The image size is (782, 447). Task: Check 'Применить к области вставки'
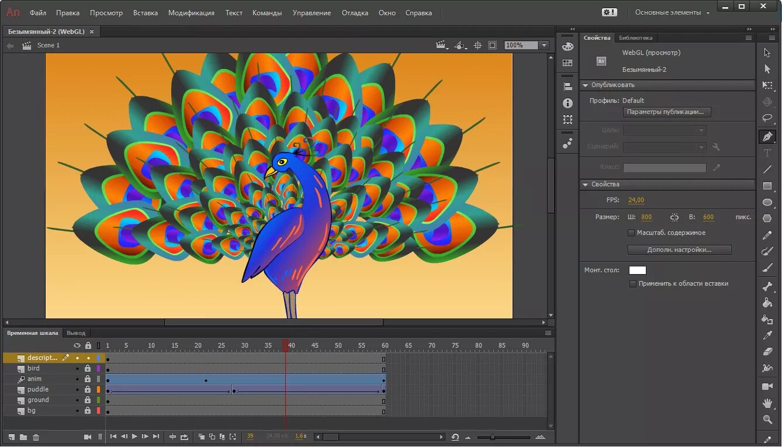click(633, 284)
